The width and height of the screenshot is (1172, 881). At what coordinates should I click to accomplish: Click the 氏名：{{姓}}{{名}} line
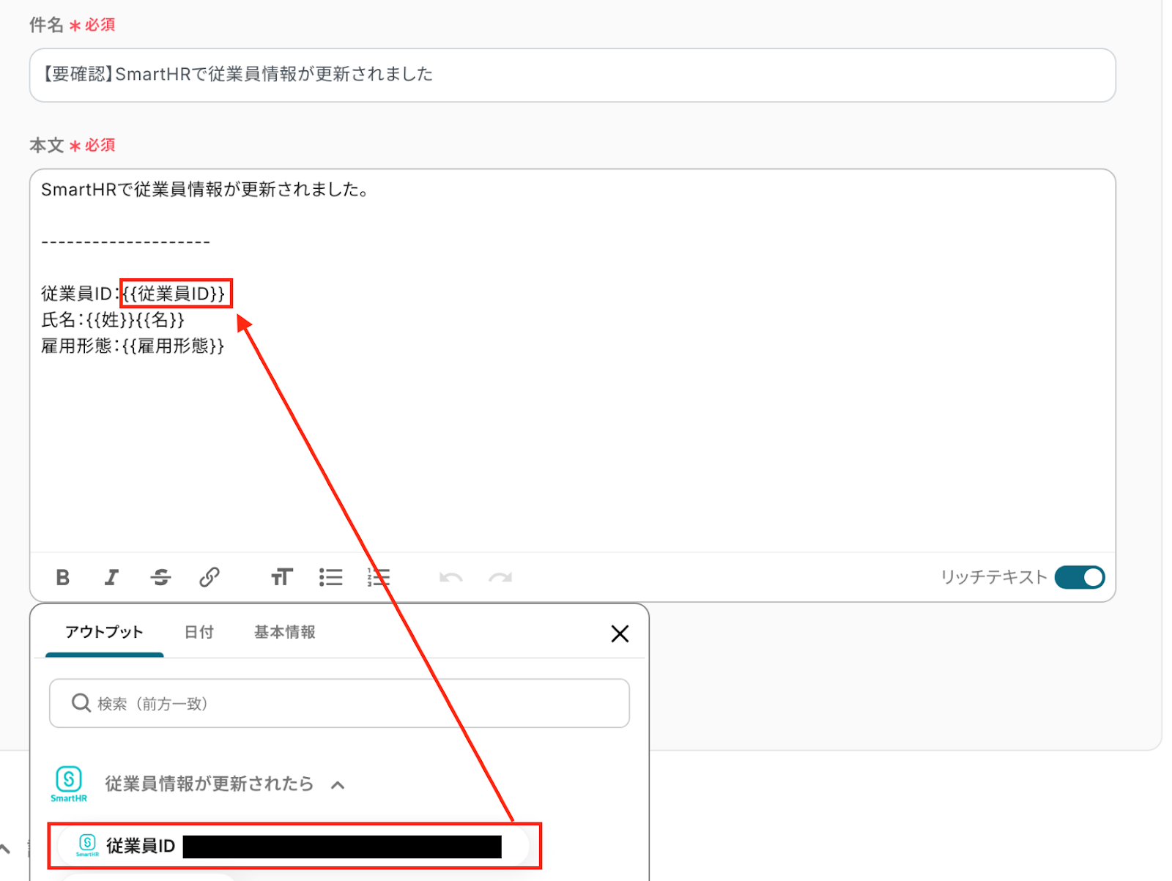click(x=113, y=320)
